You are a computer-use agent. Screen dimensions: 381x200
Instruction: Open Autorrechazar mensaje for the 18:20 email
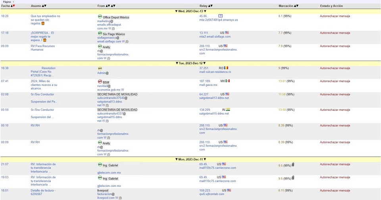pyautogui.click(x=335, y=16)
